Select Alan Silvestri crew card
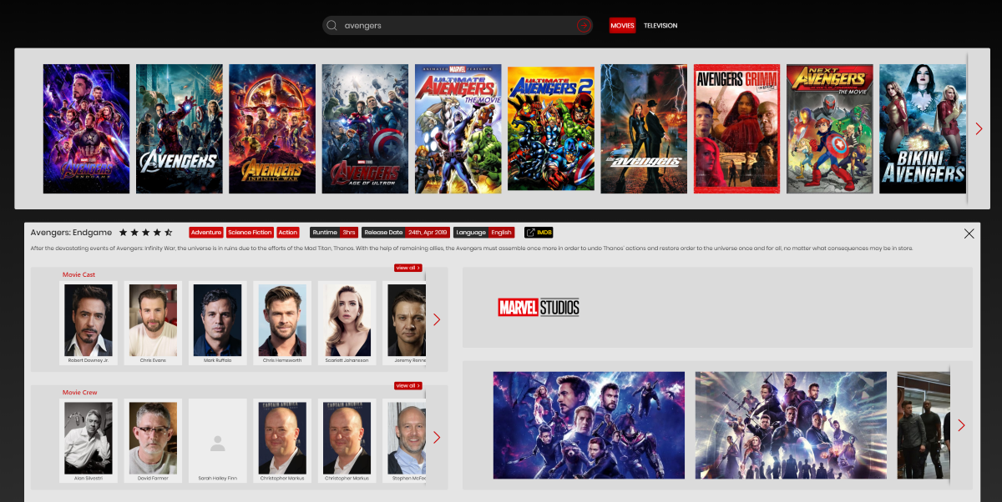Viewport: 1002px width, 502px height. pos(89,440)
